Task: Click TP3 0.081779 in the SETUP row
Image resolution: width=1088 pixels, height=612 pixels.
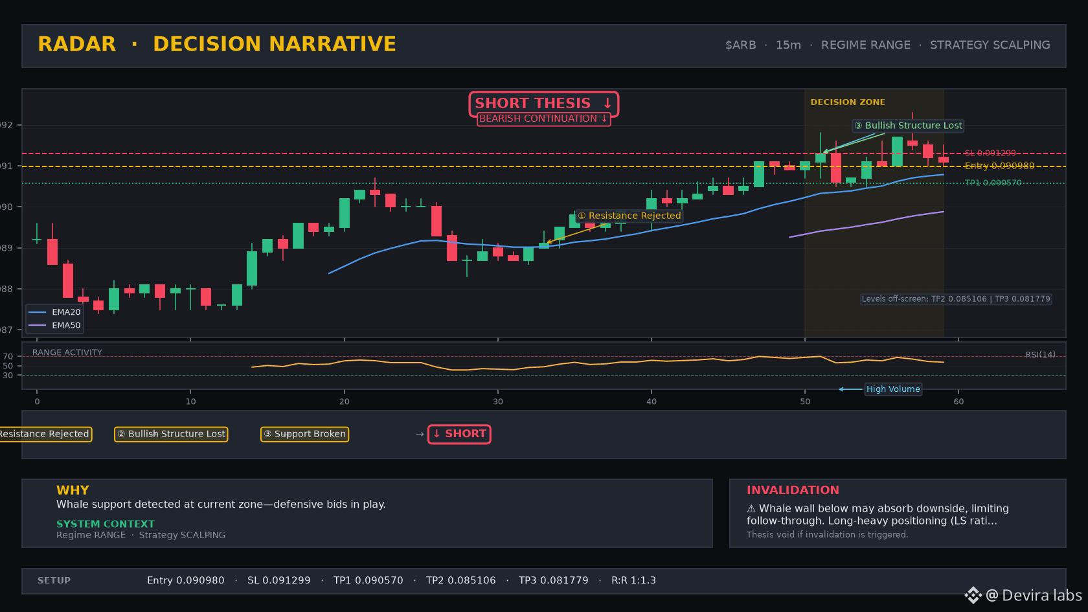Action: (x=554, y=581)
